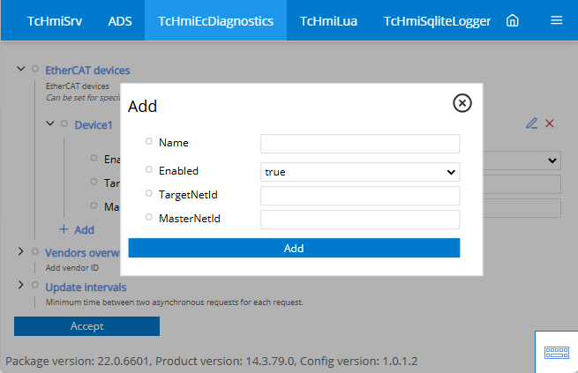Click the package version status text
The image size is (578, 373).
211,361
